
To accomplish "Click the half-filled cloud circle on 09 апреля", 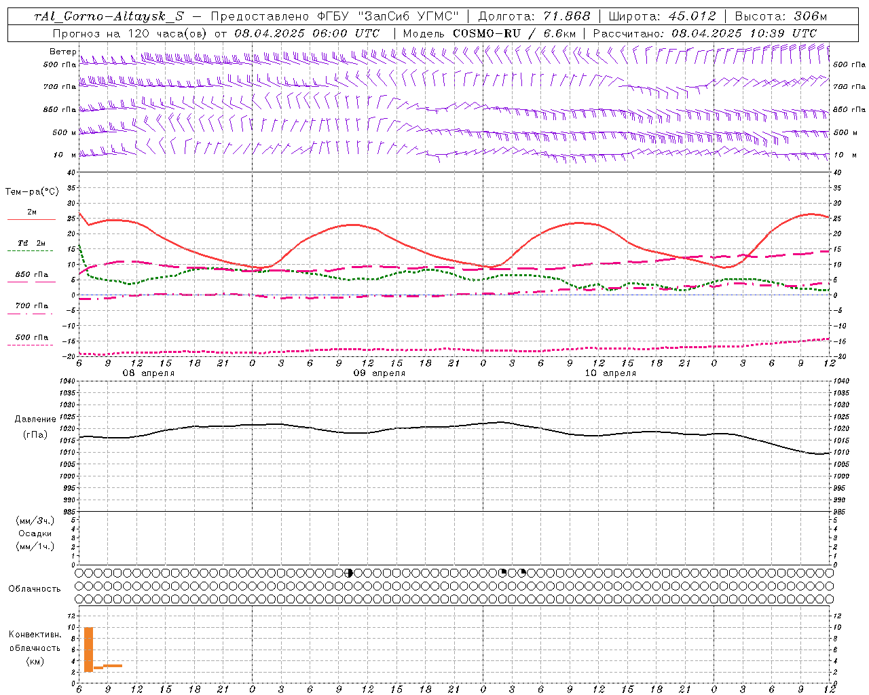I will [x=349, y=573].
